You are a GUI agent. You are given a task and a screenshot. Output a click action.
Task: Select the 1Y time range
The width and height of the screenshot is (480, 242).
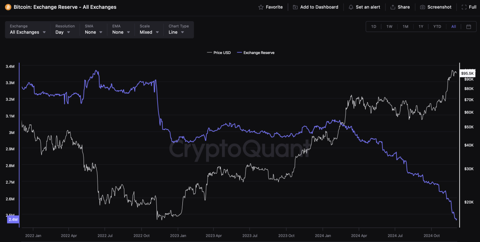tap(421, 27)
